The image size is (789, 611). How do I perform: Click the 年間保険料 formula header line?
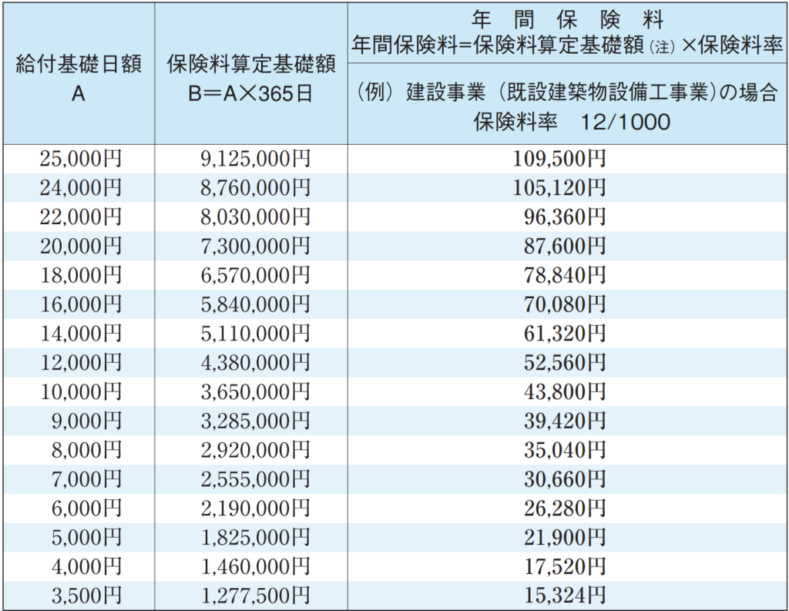(567, 45)
